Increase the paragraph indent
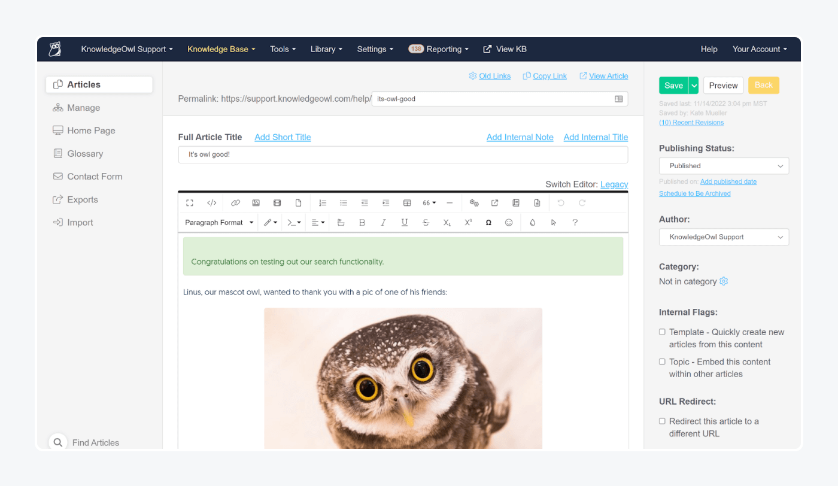 [x=385, y=203]
